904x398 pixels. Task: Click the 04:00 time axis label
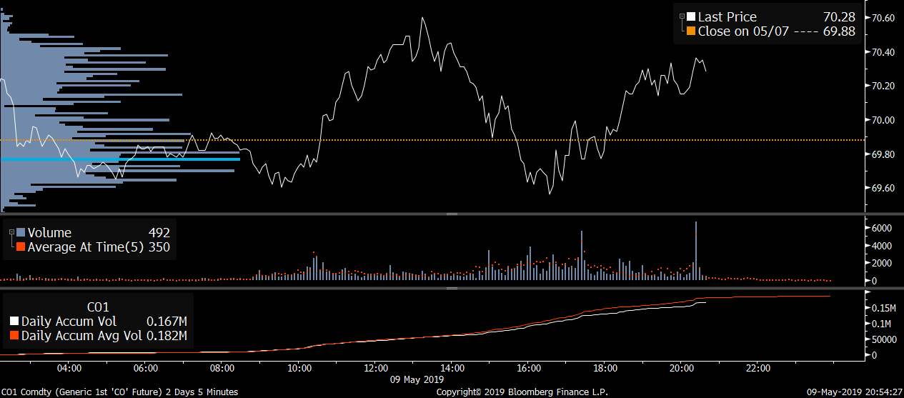[x=69, y=369]
